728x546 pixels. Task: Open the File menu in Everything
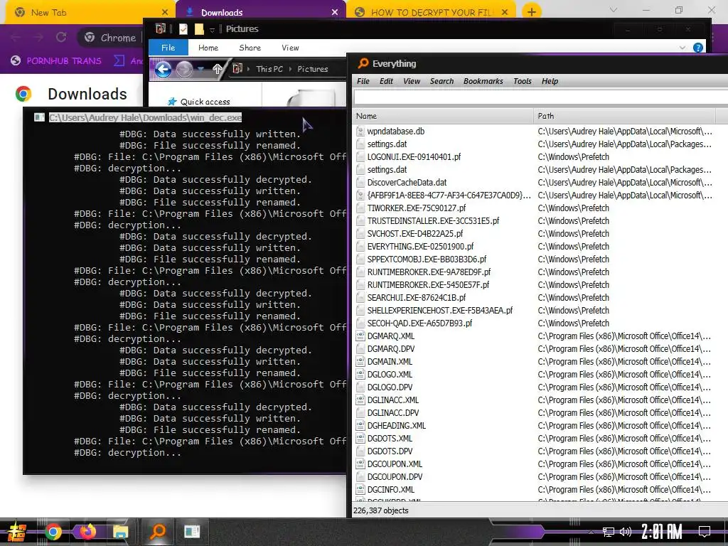(x=363, y=81)
